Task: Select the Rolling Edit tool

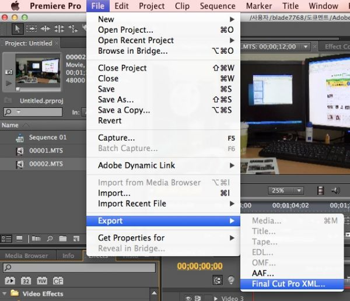Action: coord(59,29)
